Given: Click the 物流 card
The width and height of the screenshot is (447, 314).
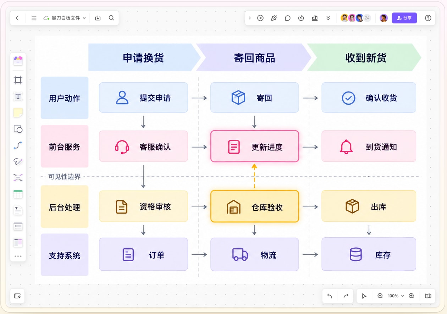Looking at the screenshot, I should click(254, 254).
